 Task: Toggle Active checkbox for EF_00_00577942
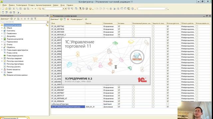[x=119, y=26]
